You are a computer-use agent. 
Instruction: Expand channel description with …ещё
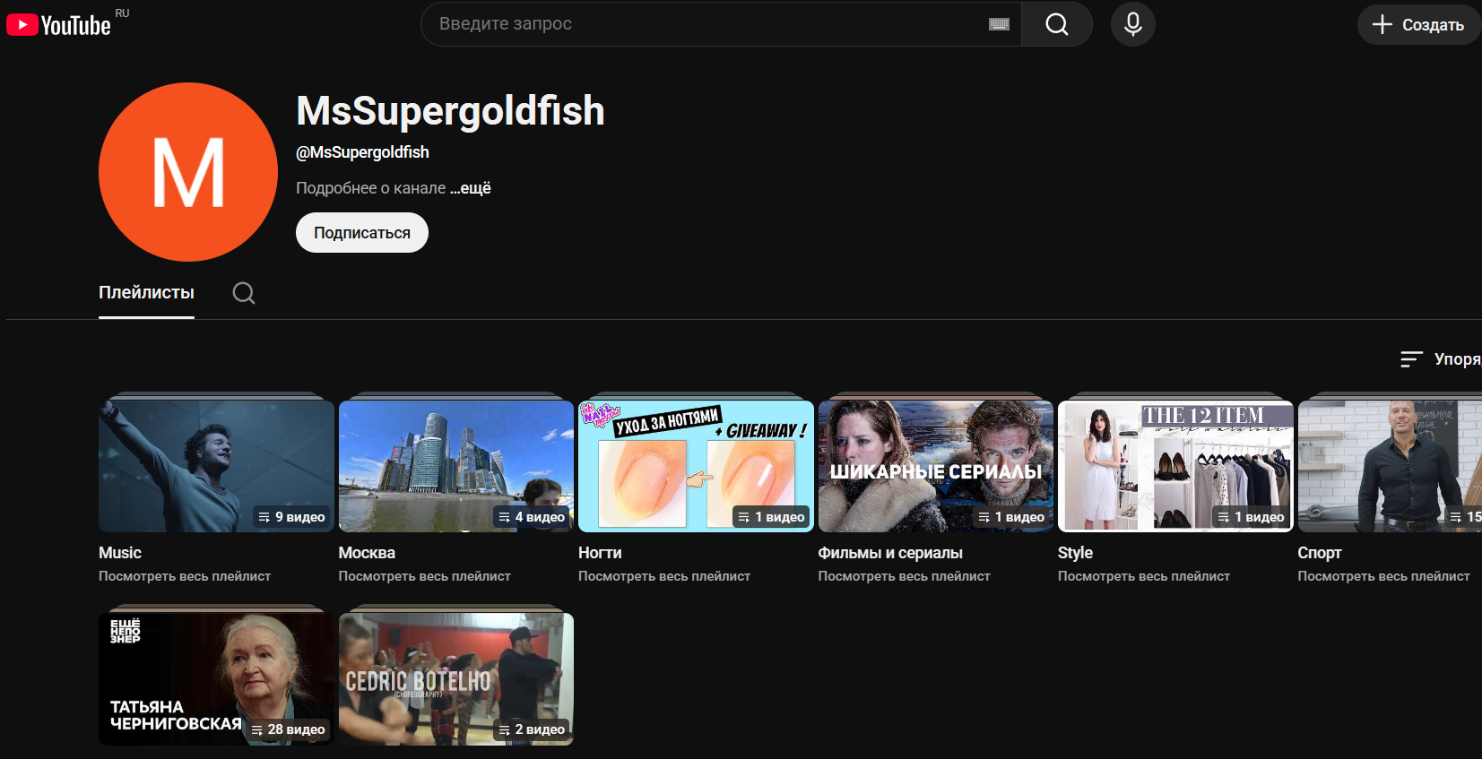471,188
